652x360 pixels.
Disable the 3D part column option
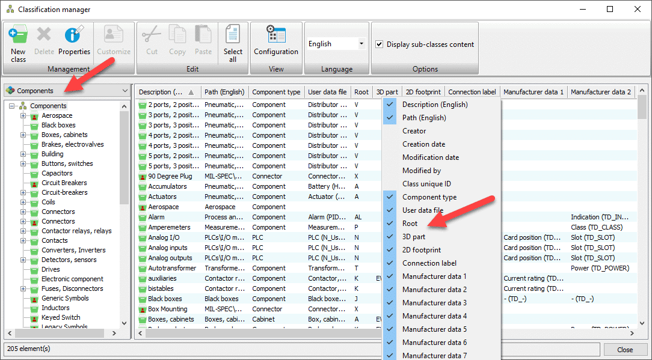(x=413, y=237)
